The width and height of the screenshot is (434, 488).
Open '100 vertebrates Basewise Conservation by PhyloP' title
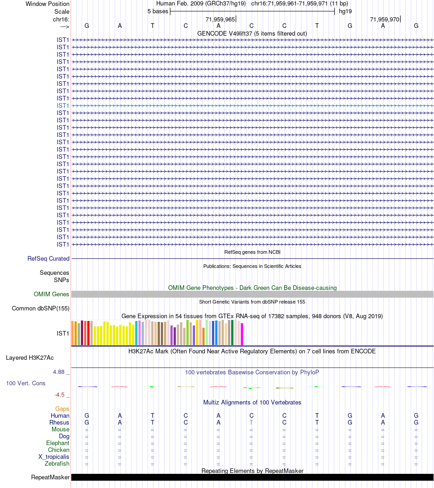click(x=252, y=372)
